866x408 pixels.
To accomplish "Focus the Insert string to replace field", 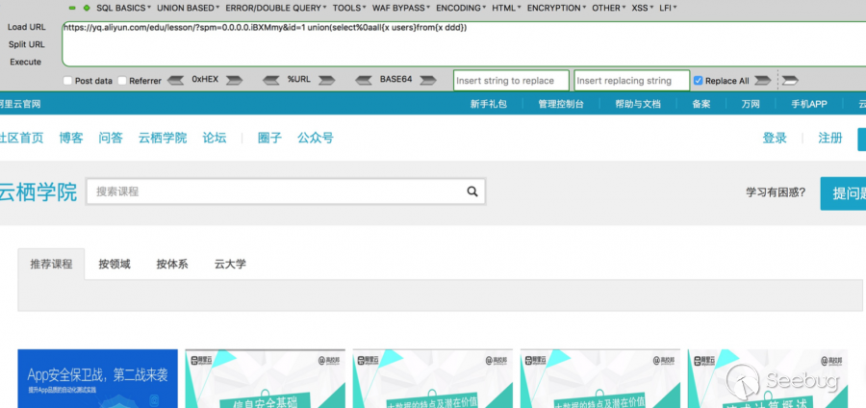I will pyautogui.click(x=511, y=81).
